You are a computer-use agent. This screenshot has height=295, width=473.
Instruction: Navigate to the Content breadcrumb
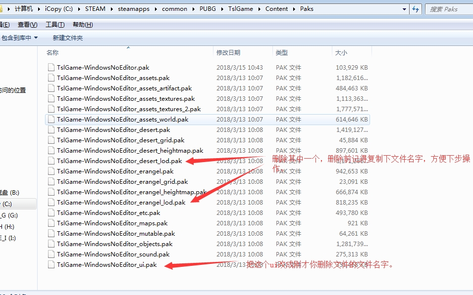[x=277, y=9]
